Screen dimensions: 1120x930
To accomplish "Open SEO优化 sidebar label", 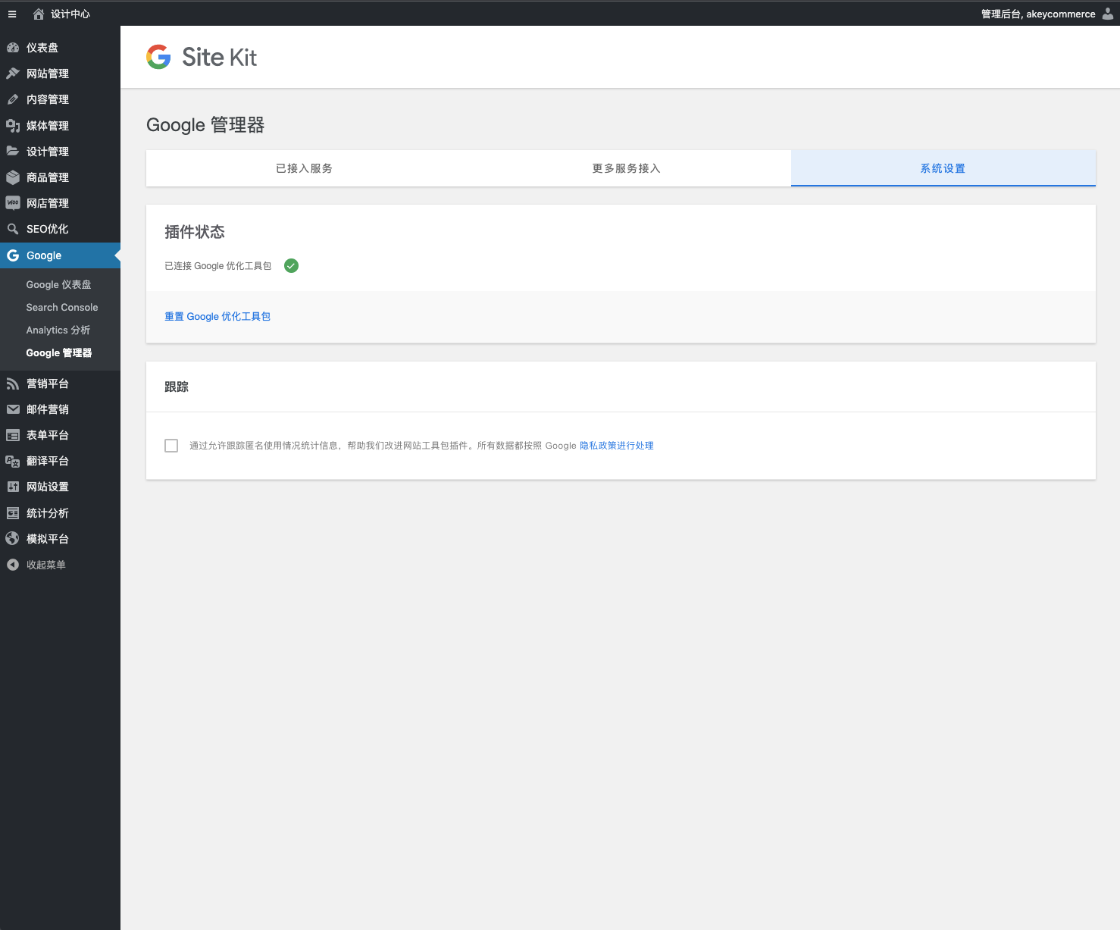I will point(47,229).
